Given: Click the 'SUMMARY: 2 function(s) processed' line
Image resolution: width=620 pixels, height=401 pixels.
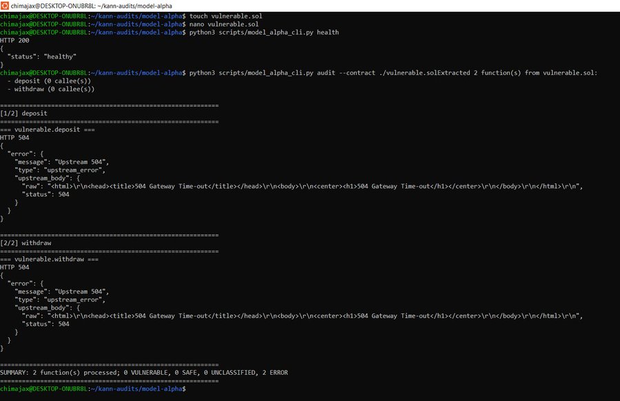Looking at the screenshot, I should coord(144,373).
